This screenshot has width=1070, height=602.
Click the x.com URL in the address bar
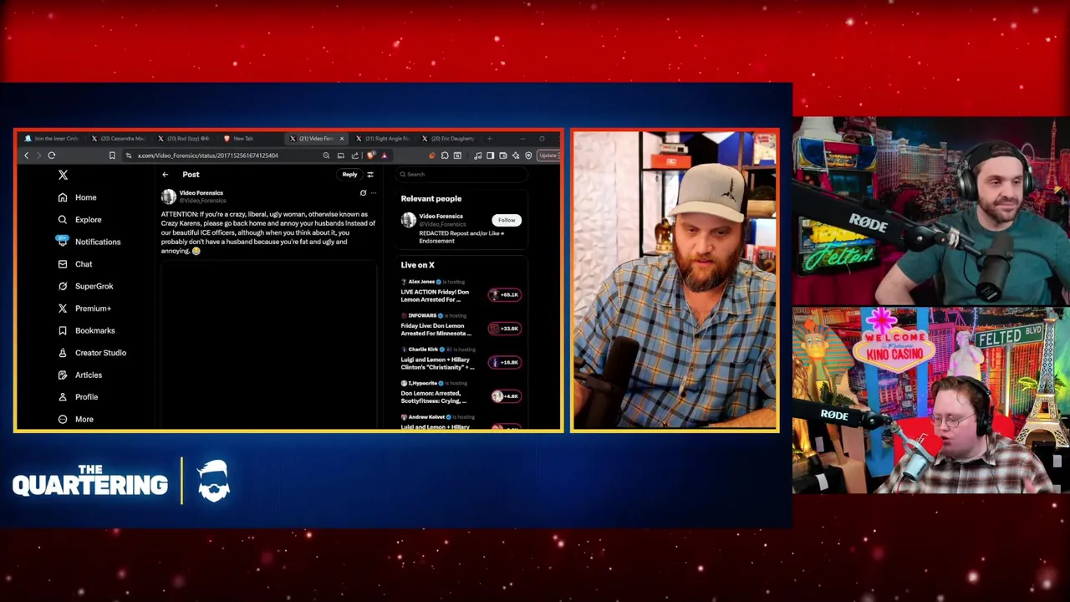pyautogui.click(x=208, y=156)
